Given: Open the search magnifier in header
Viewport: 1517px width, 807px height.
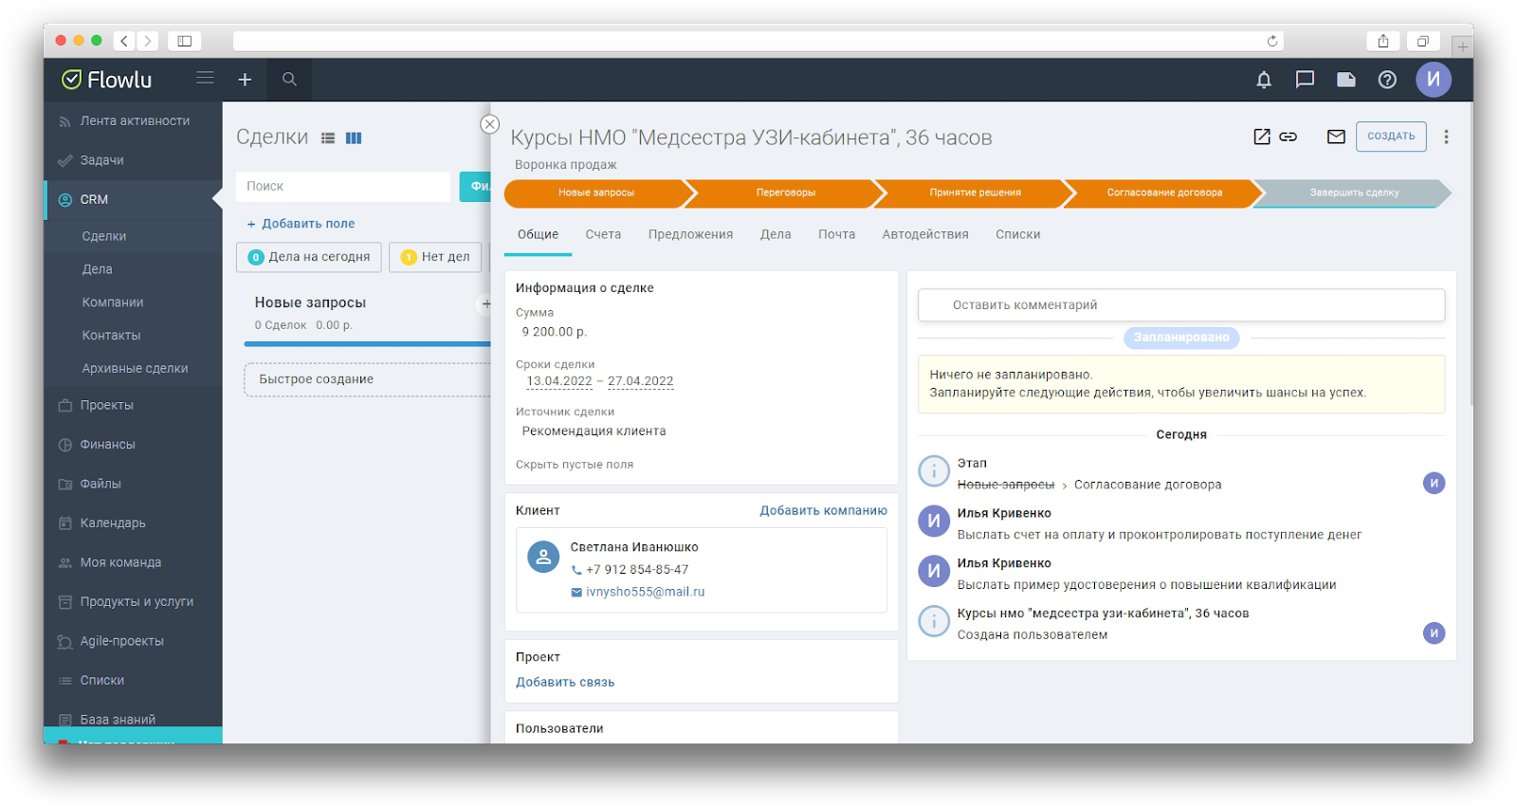Looking at the screenshot, I should 289,80.
